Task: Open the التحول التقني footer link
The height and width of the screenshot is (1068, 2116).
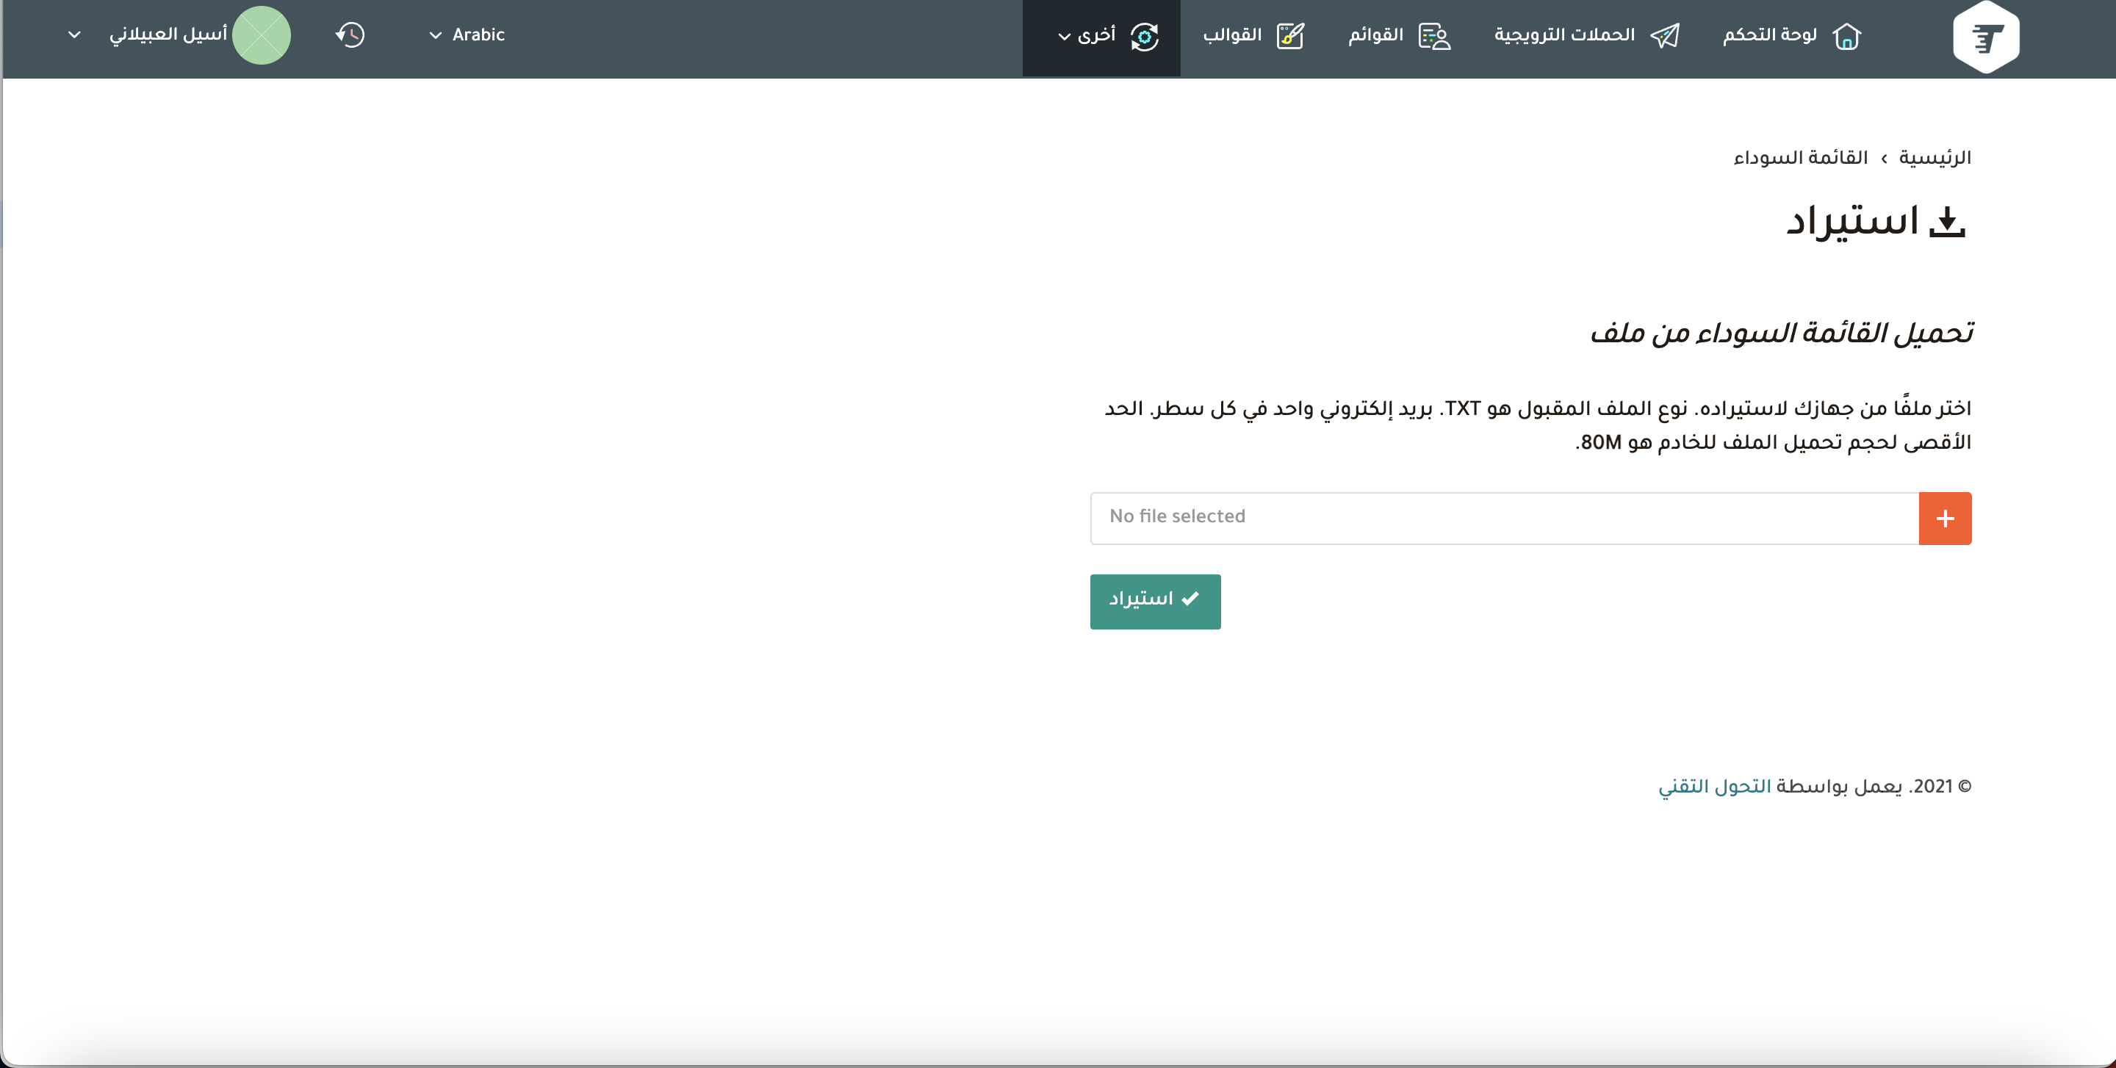Action: [1714, 787]
